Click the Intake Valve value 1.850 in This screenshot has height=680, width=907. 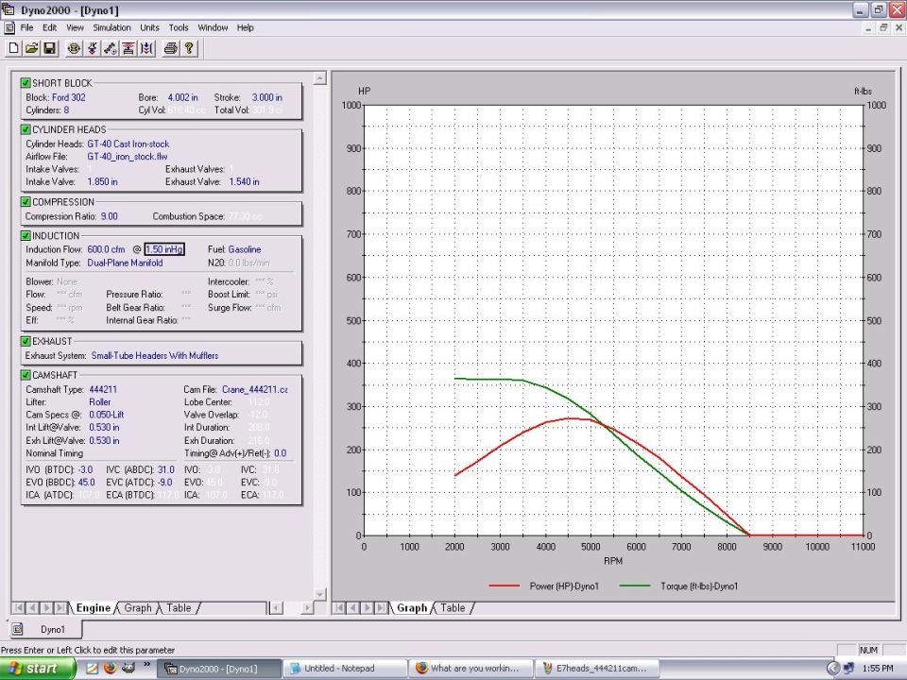102,181
